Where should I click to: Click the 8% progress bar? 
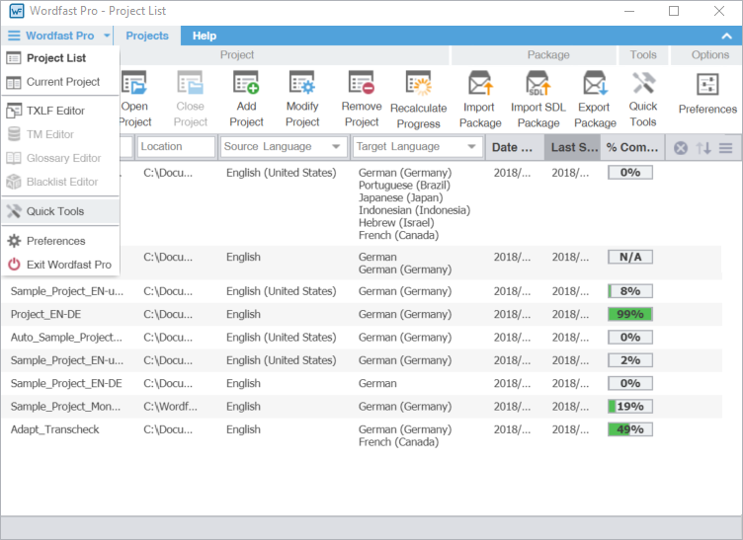coord(630,291)
